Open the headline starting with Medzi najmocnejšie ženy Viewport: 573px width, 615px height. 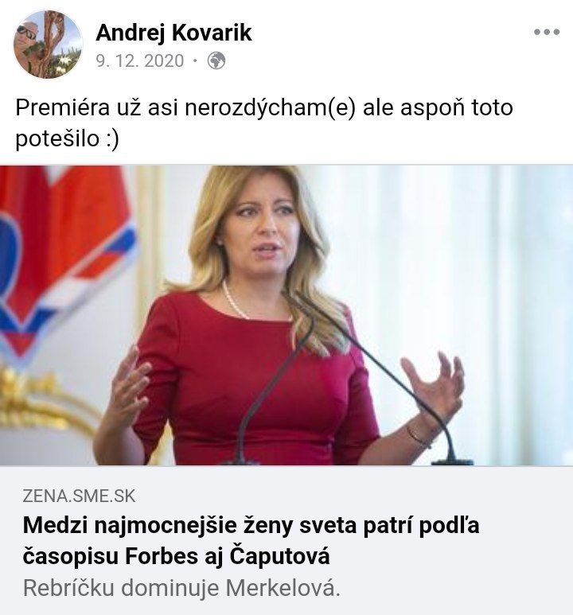coord(251,540)
